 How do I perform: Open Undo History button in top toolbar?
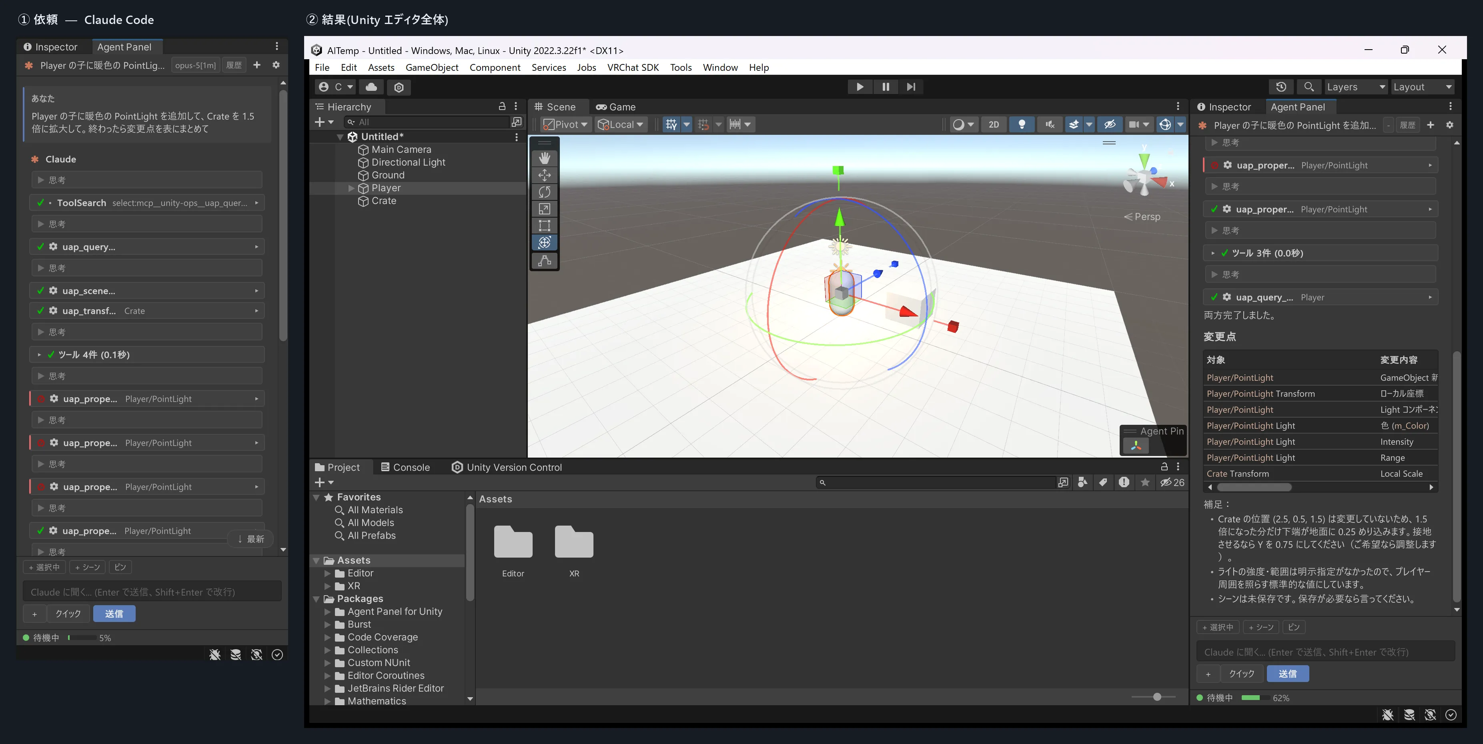pyautogui.click(x=1281, y=87)
